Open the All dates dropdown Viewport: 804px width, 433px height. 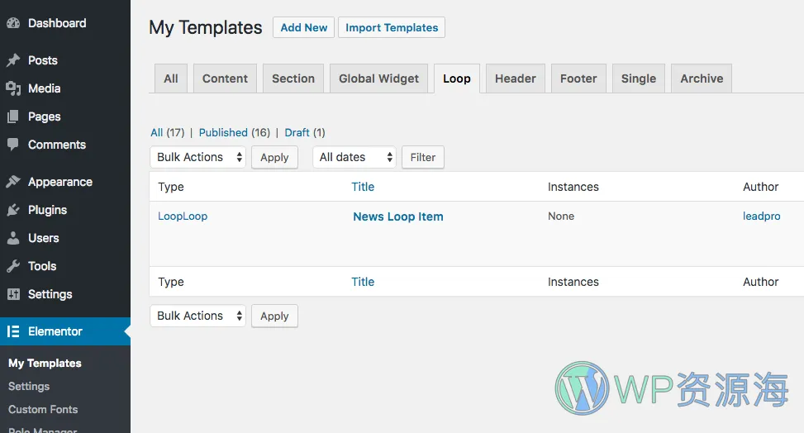point(354,157)
